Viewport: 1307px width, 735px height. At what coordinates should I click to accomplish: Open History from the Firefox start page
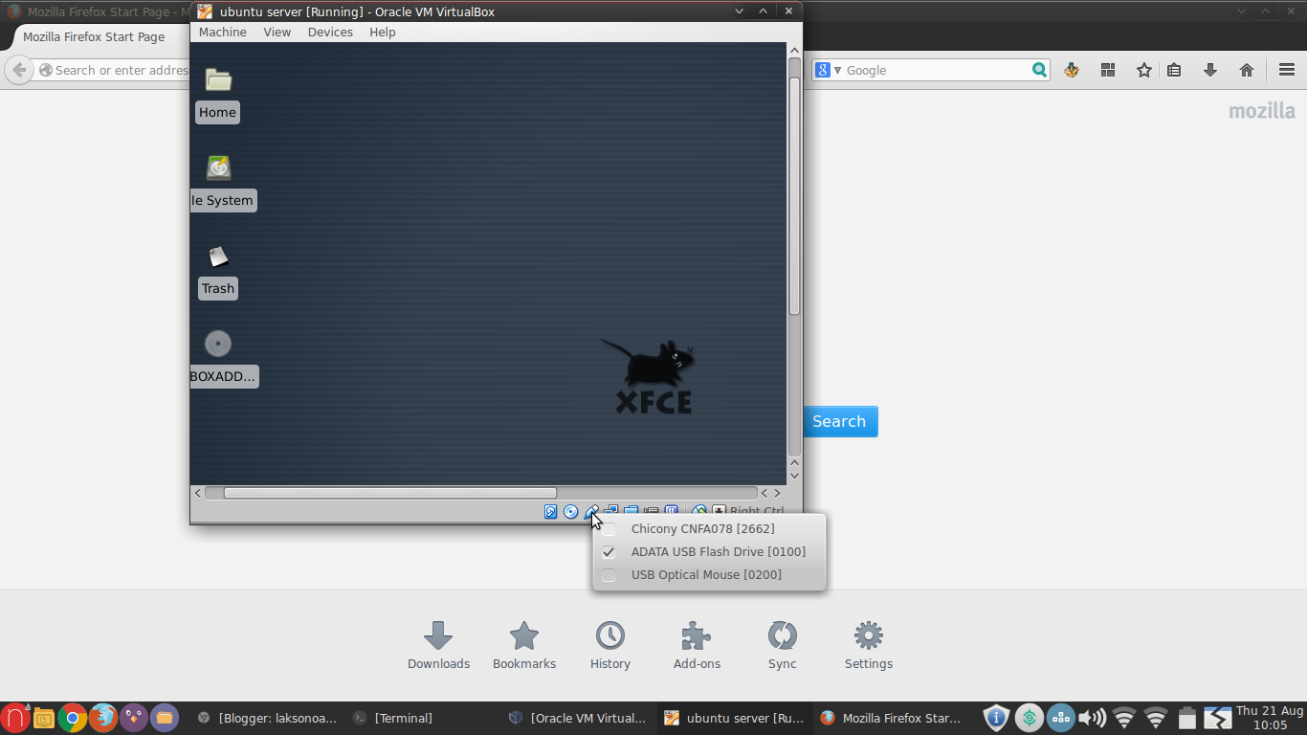610,645
